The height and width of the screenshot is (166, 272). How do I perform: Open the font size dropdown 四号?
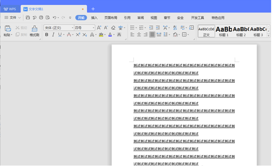pyautogui.click(x=84, y=28)
